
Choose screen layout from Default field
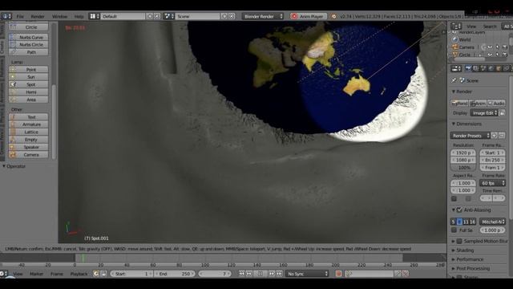click(x=123, y=16)
